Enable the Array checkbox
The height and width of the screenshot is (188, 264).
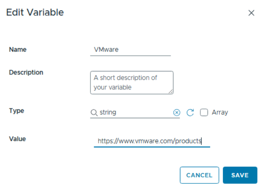pos(204,113)
